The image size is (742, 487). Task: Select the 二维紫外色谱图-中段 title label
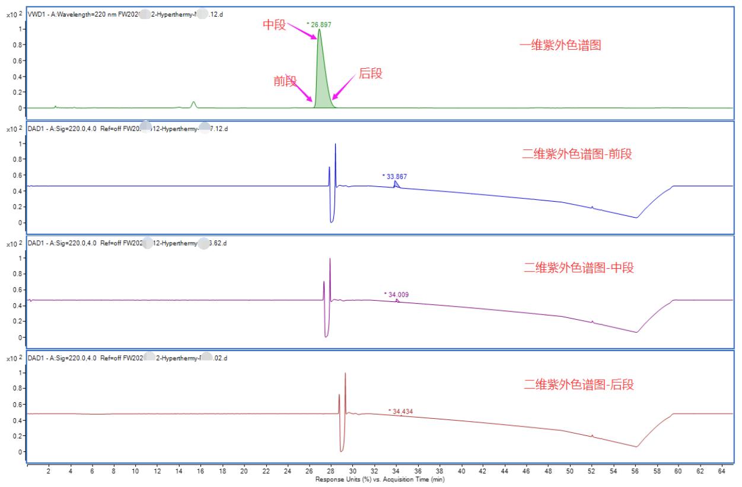tap(578, 268)
